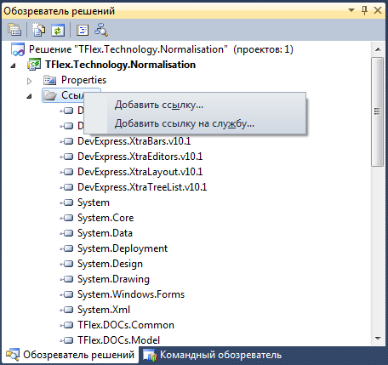The image size is (388, 365).
Task: Click the reference icon beside System.Data
Action: click(66, 233)
